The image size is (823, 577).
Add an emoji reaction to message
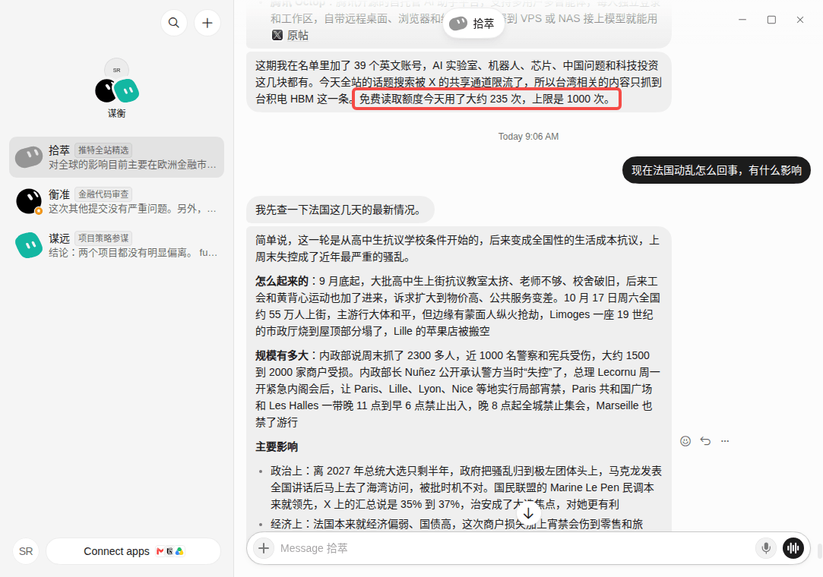[685, 441]
